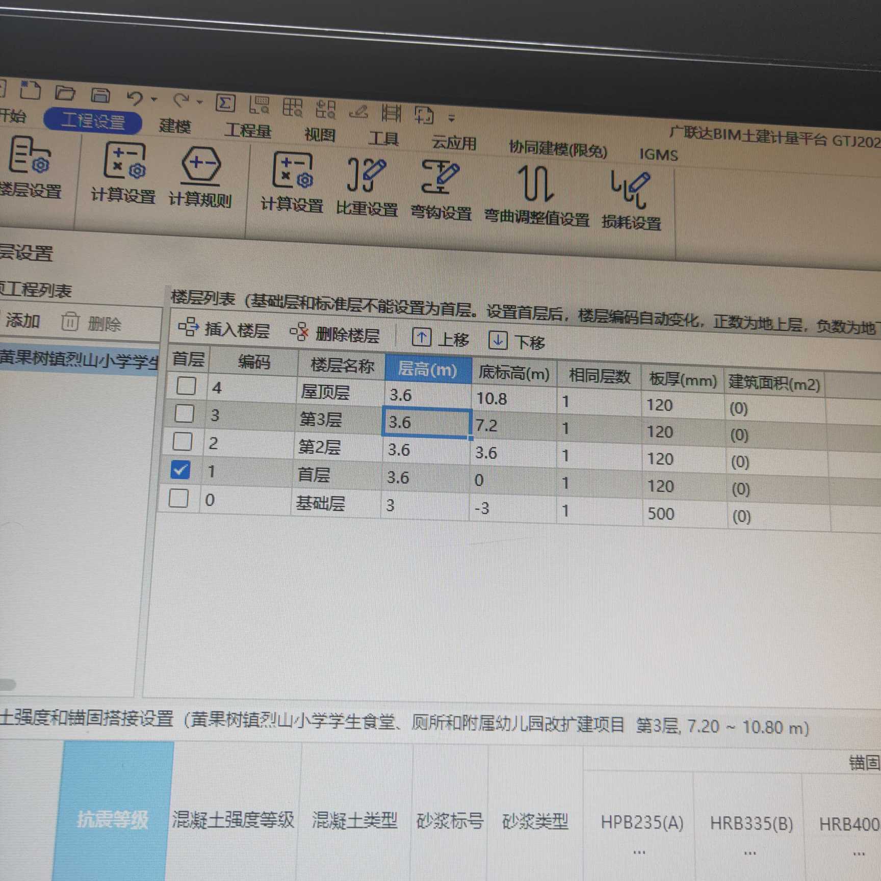Viewport: 881px width, 881px height.
Task: Open the Undo history dropdown arrow
Action: (154, 99)
